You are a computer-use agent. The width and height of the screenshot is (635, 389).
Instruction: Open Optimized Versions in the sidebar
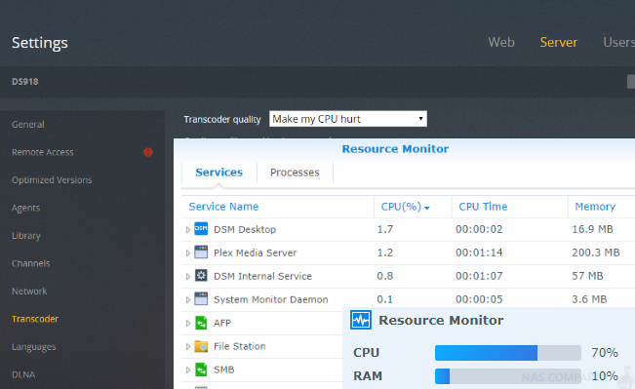click(52, 180)
